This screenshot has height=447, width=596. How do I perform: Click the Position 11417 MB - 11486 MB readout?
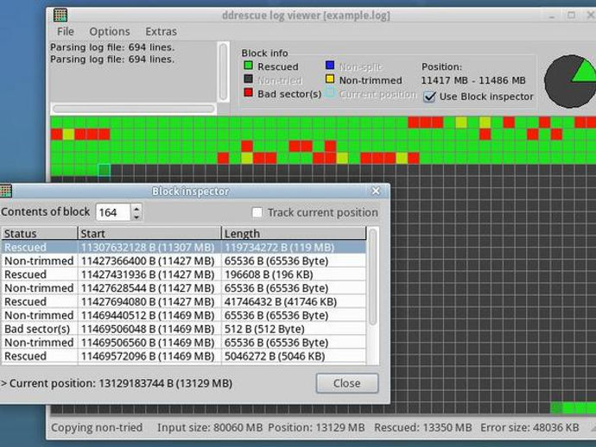[x=473, y=80]
